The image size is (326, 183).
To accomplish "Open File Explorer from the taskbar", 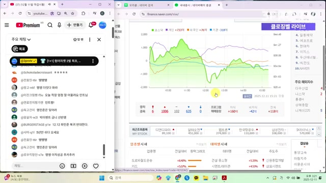I will [206, 178].
